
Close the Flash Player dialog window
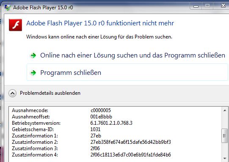[223, 6]
